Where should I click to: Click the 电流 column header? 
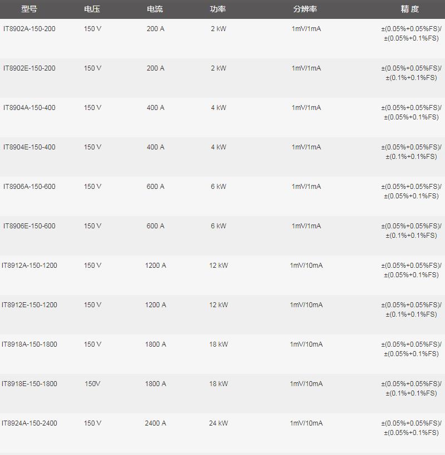pos(155,9)
